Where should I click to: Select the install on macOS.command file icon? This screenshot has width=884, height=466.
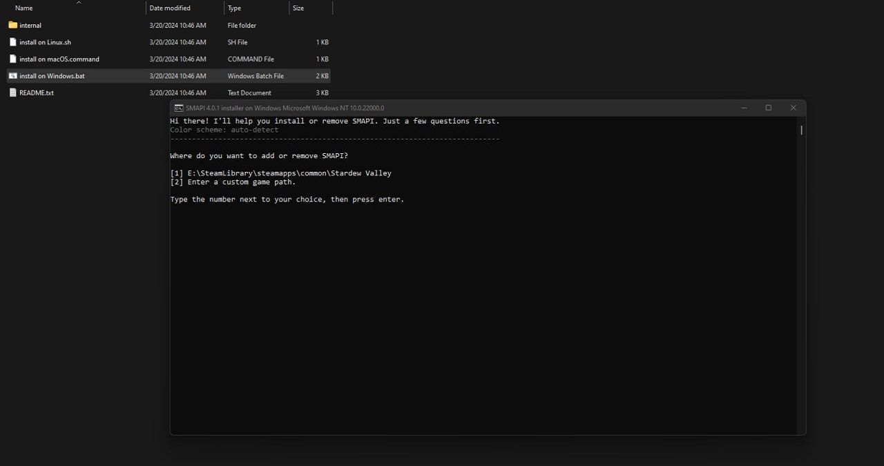coord(12,59)
